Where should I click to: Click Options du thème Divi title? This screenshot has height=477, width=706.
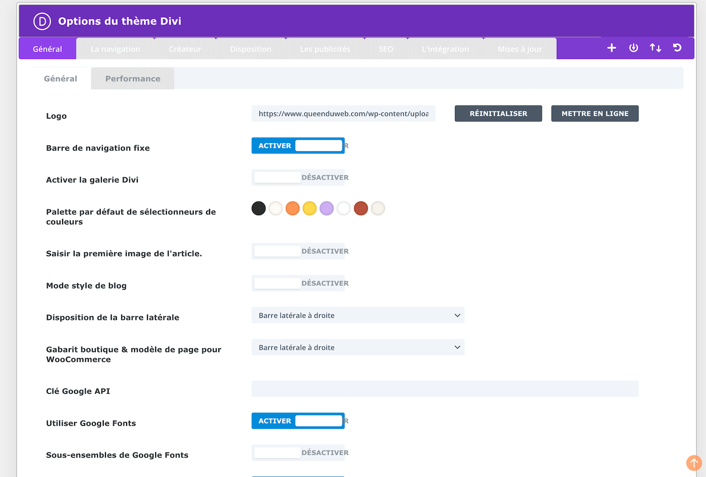[x=120, y=21]
